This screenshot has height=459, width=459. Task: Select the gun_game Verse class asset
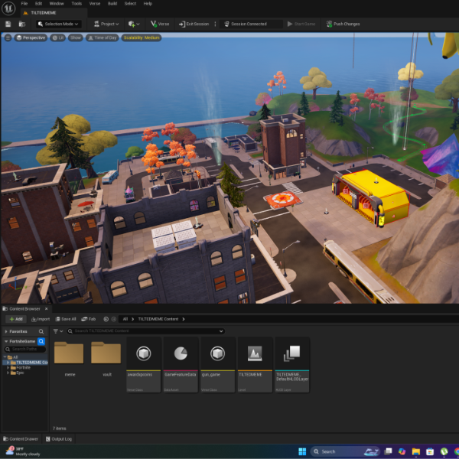click(x=217, y=365)
